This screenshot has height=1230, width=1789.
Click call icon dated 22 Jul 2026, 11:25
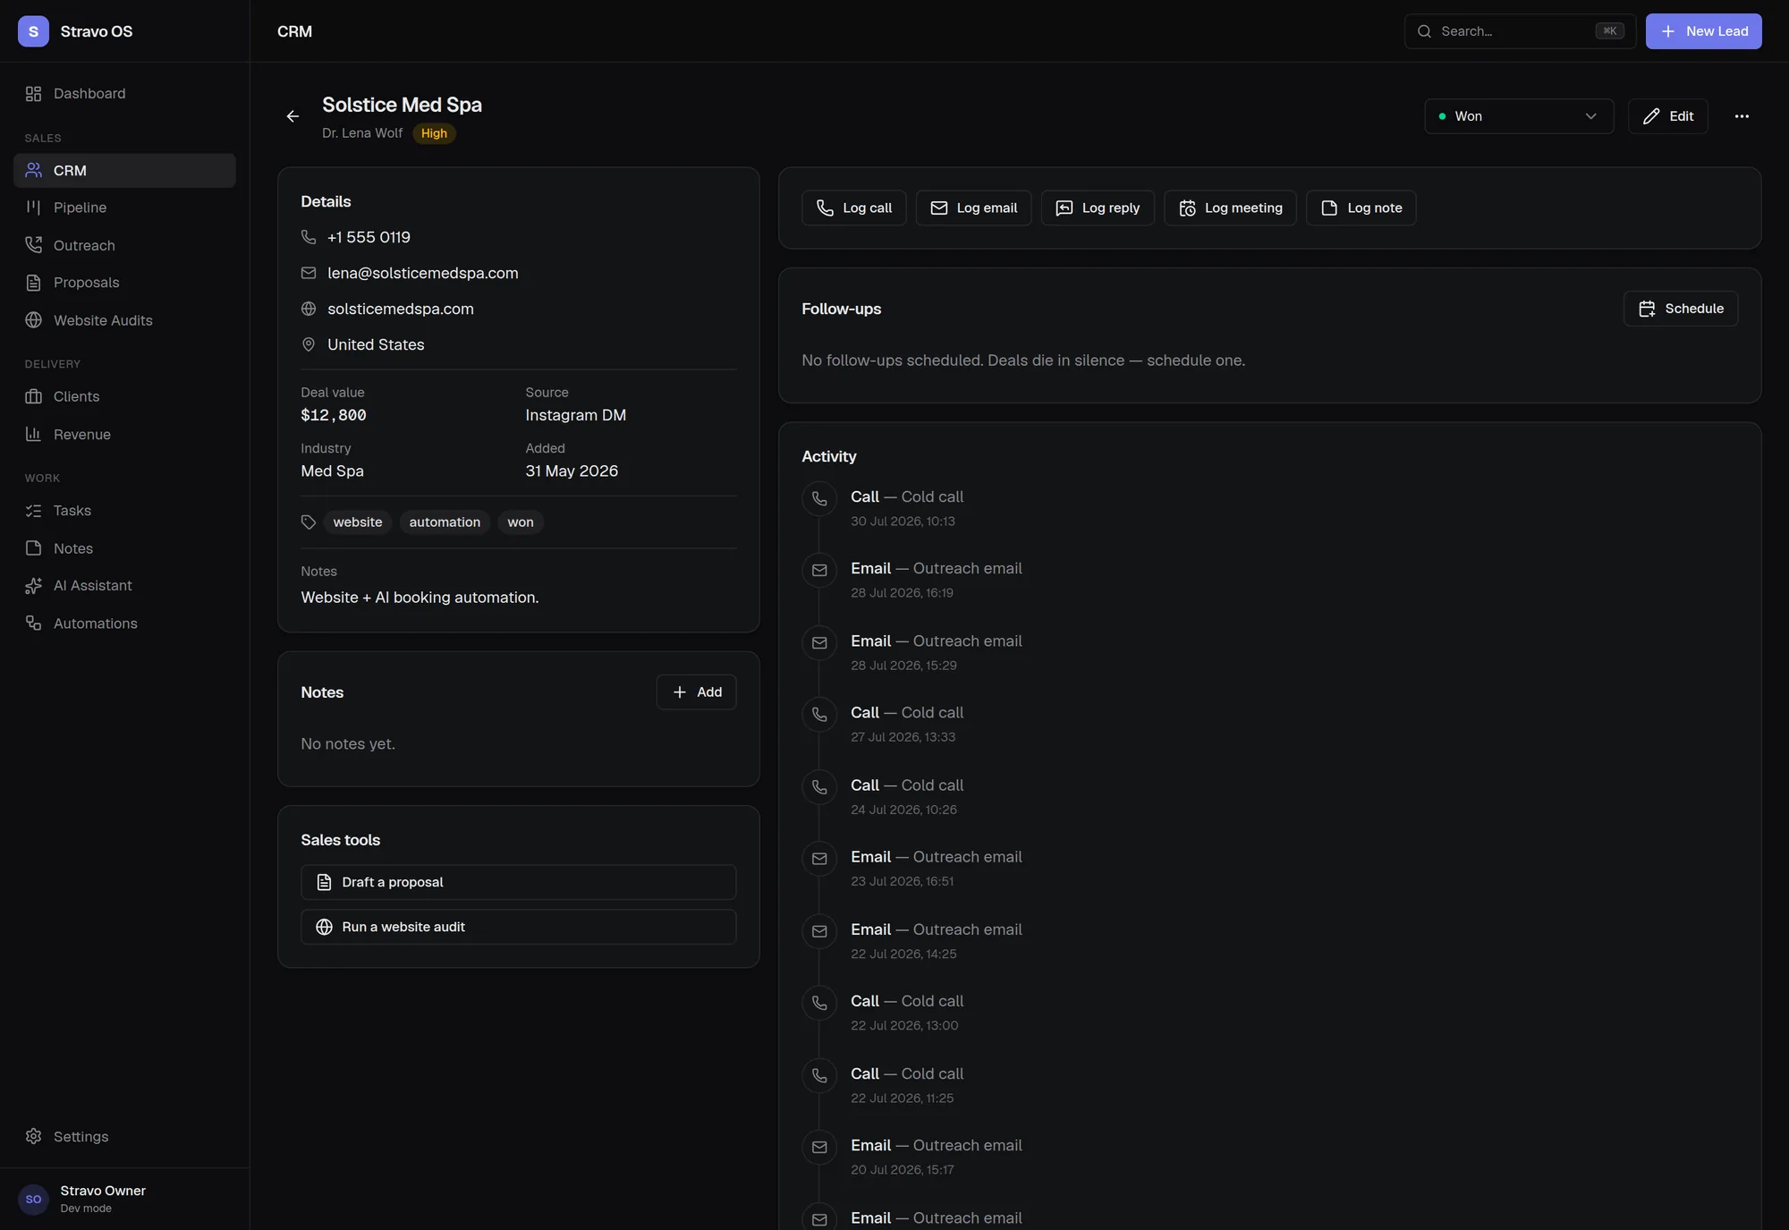pos(819,1076)
